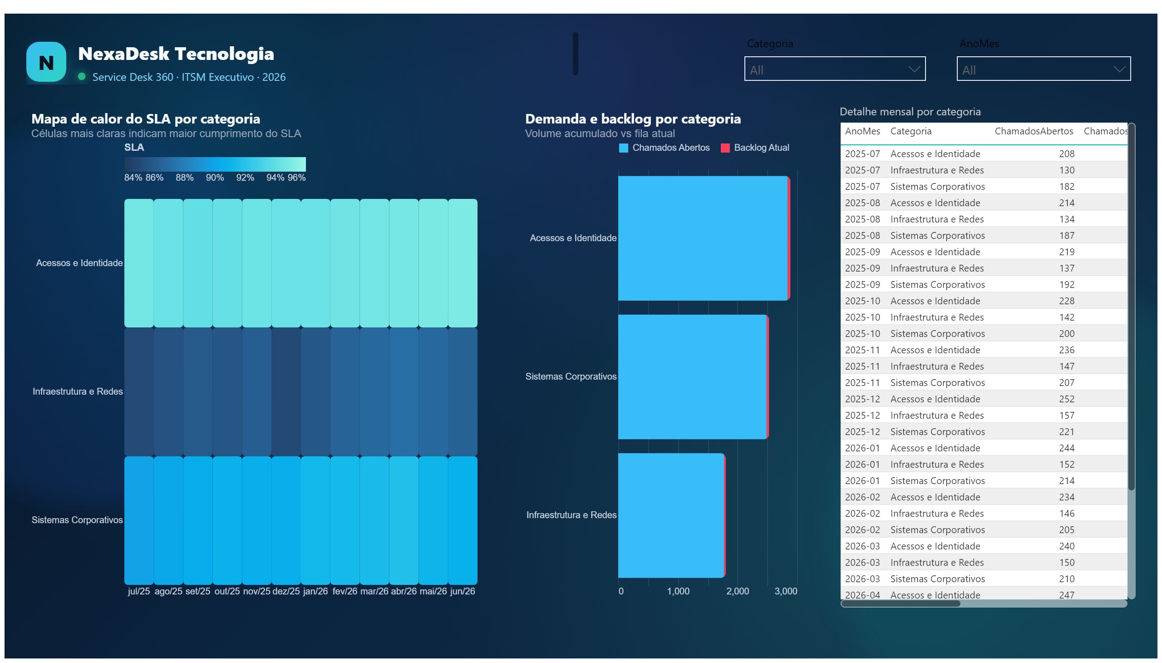Click the table's vertical scrollbar thumb
The height and width of the screenshot is (663, 1162).
click(1131, 307)
